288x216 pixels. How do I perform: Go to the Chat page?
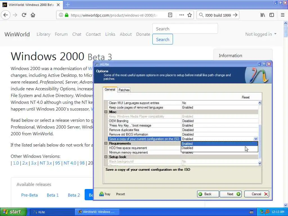coord(76,34)
